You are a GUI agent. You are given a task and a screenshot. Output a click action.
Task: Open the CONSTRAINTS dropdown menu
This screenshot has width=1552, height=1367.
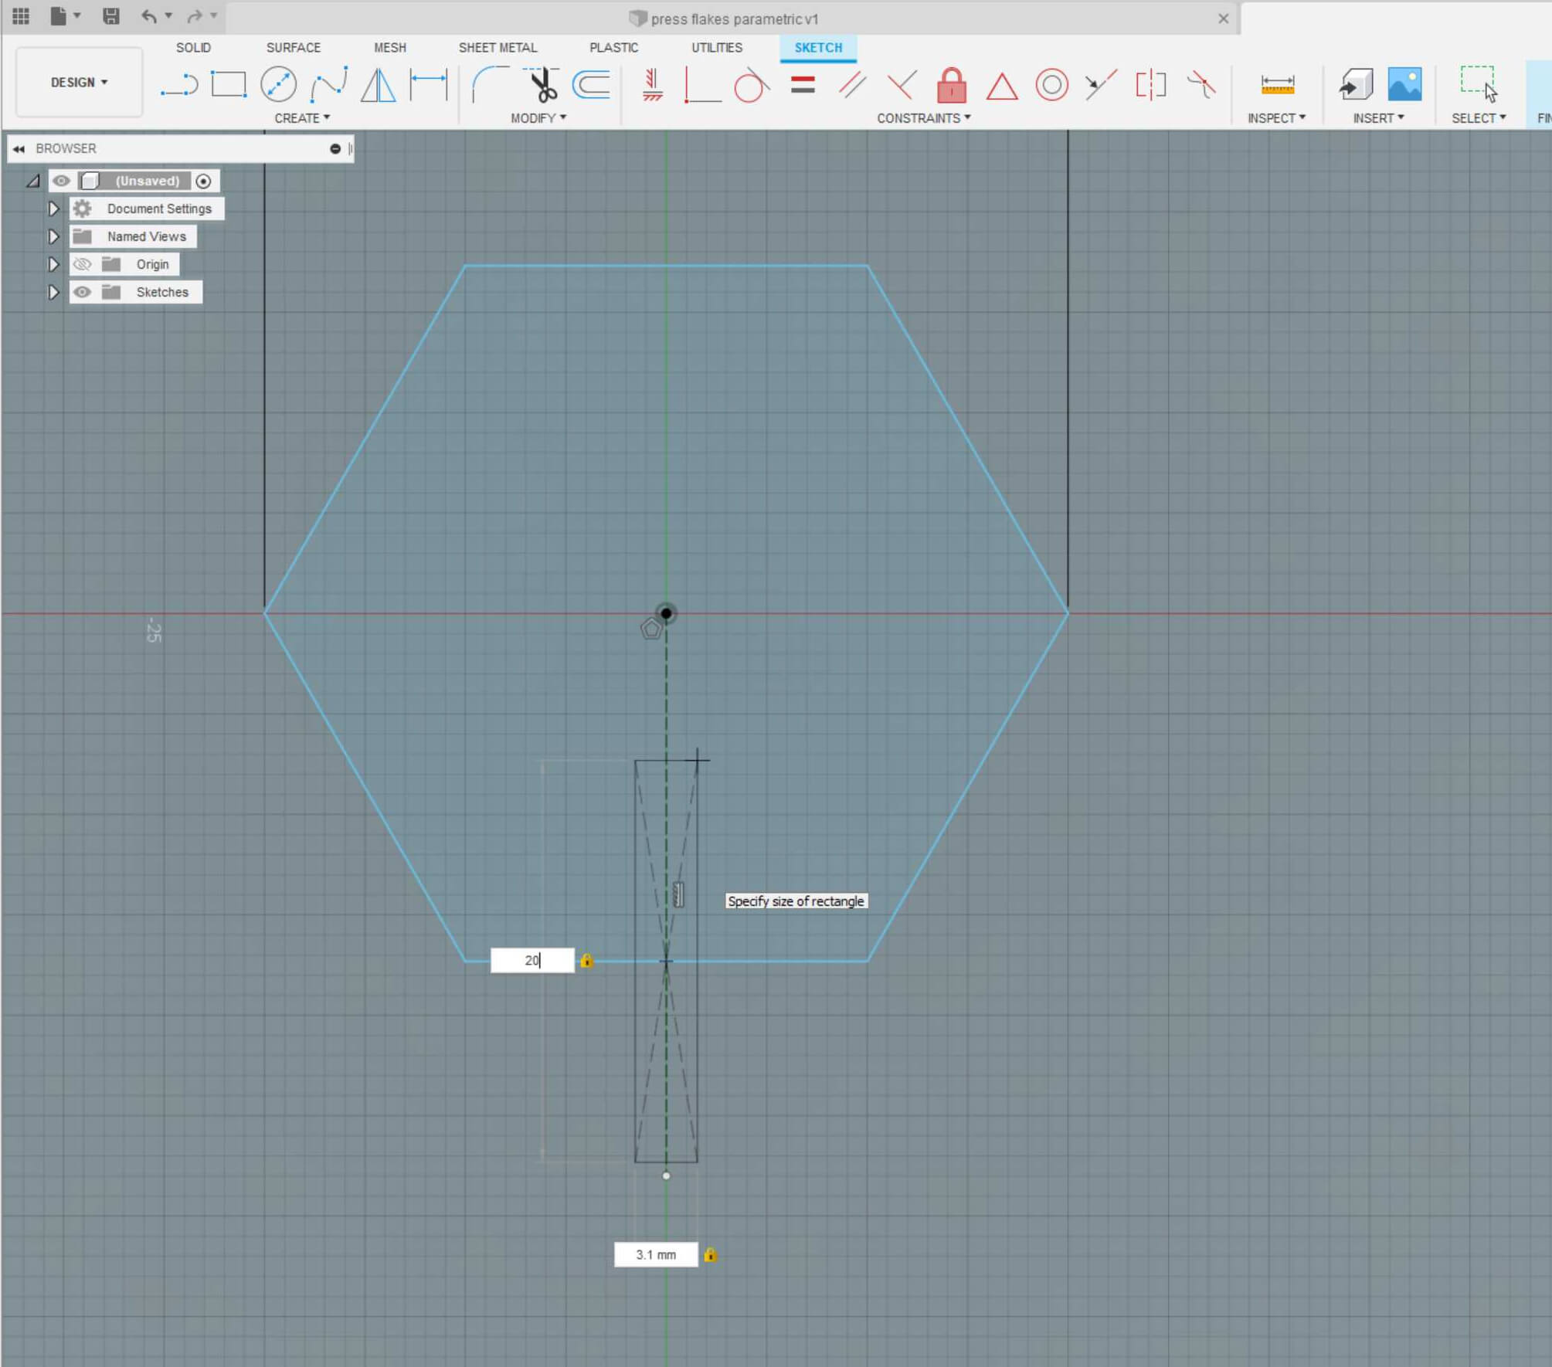tap(924, 118)
